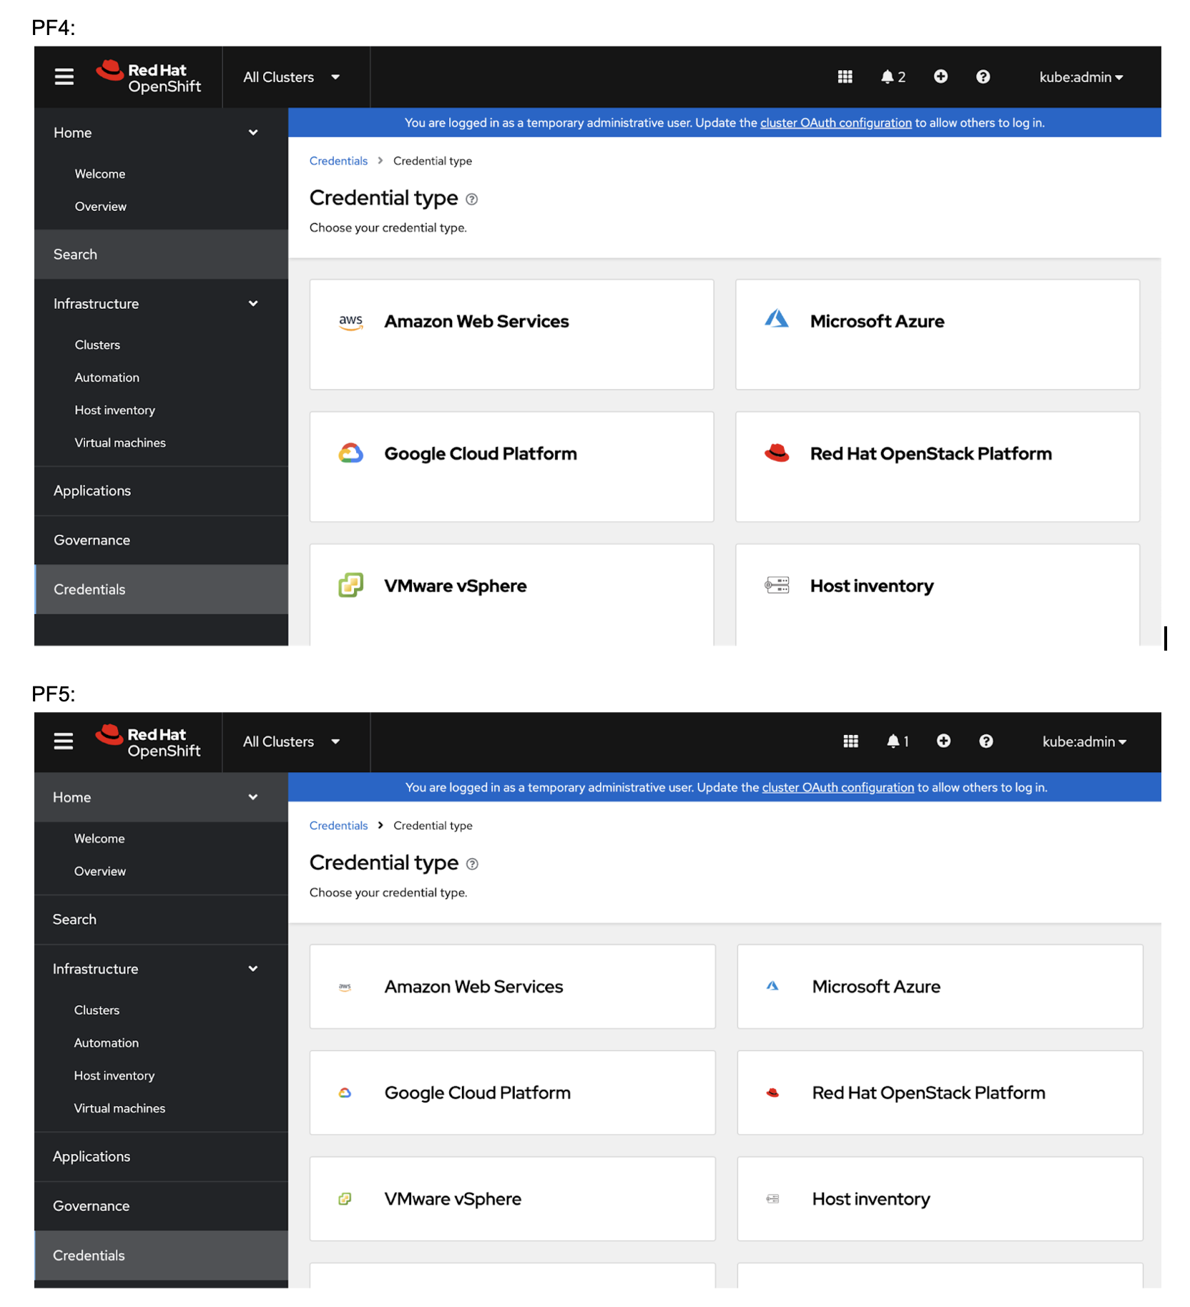Click the Credential type breadcrumb text in PF4

(x=433, y=161)
